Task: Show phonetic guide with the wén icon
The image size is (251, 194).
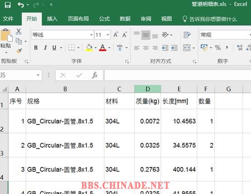Action: tap(120, 47)
